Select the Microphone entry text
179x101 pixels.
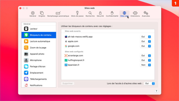click(x=36, y=60)
